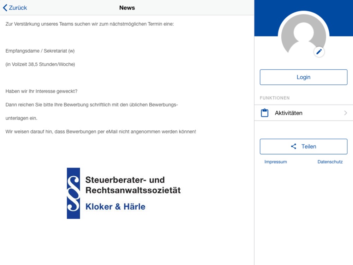
Task: Click the line 'Wir weisen darauf hin'
Action: click(101, 131)
